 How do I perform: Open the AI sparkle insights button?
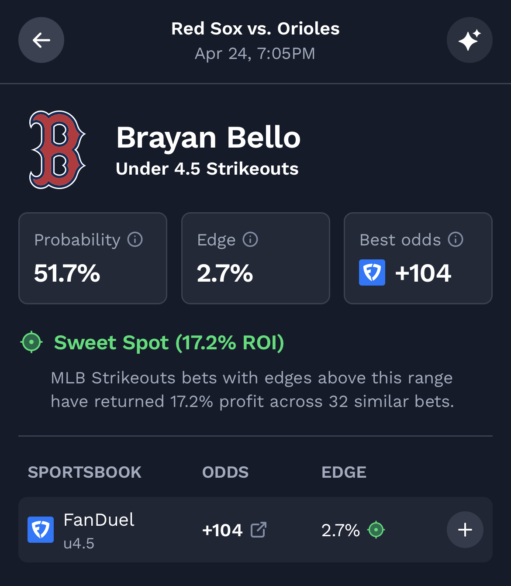(470, 40)
